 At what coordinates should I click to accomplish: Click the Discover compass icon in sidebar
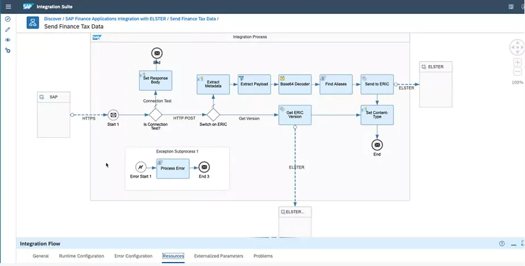[x=8, y=19]
